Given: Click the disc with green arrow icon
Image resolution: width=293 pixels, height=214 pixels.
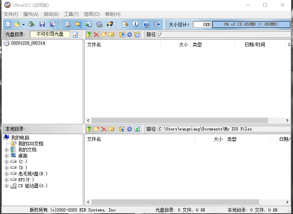Looking at the screenshot, I should pyautogui.click(x=89, y=24).
